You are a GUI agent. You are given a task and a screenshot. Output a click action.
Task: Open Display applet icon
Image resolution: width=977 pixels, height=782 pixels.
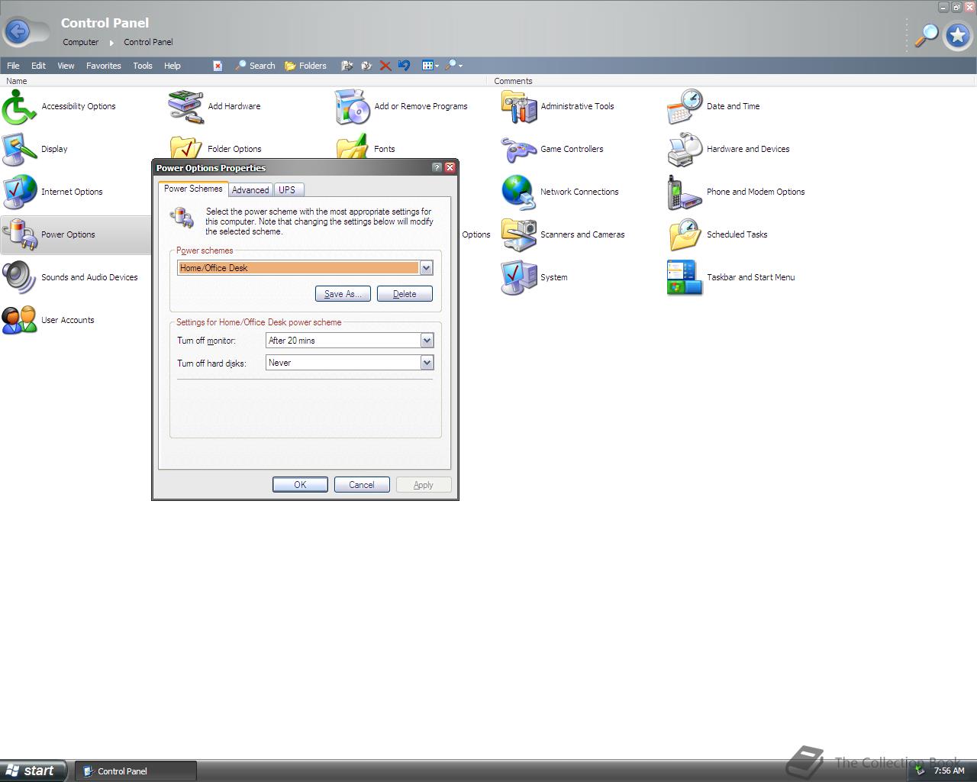coord(19,149)
